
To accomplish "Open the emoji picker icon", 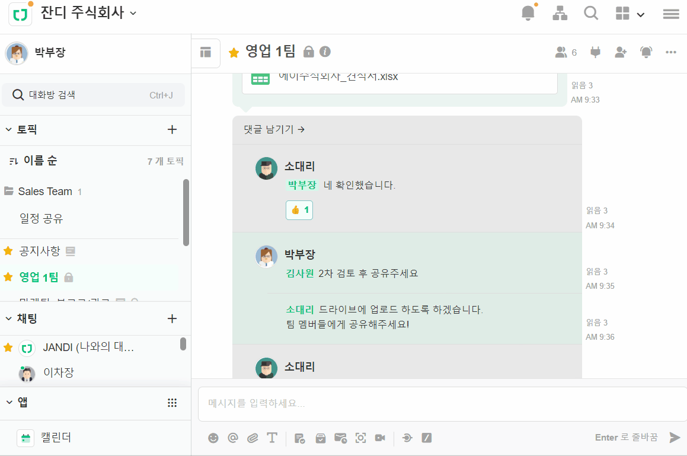I will click(213, 438).
